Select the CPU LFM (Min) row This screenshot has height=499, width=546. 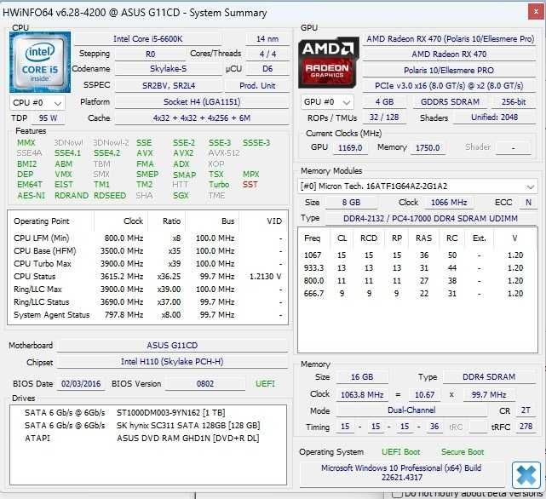(x=147, y=238)
